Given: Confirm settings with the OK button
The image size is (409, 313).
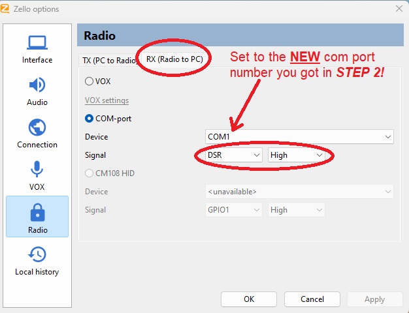Looking at the screenshot, I should [x=249, y=299].
